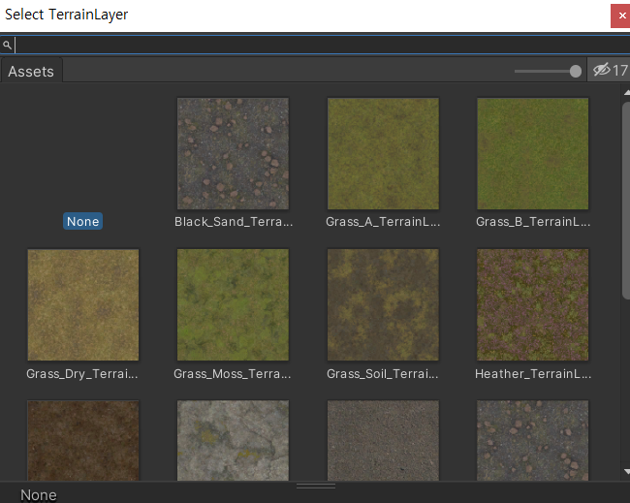This screenshot has height=503, width=630.
Task: Select the pebbled sand thumbnail in third row
Action: pos(533,440)
